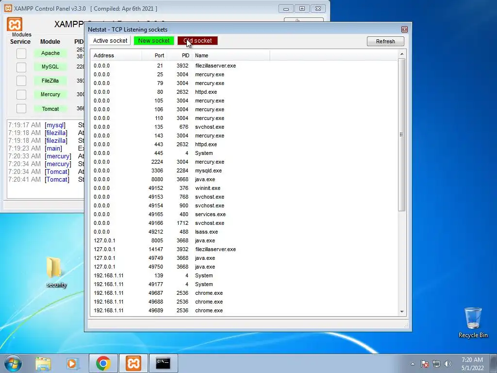The width and height of the screenshot is (497, 373).
Task: Sort by Address column header
Action: pos(116,55)
